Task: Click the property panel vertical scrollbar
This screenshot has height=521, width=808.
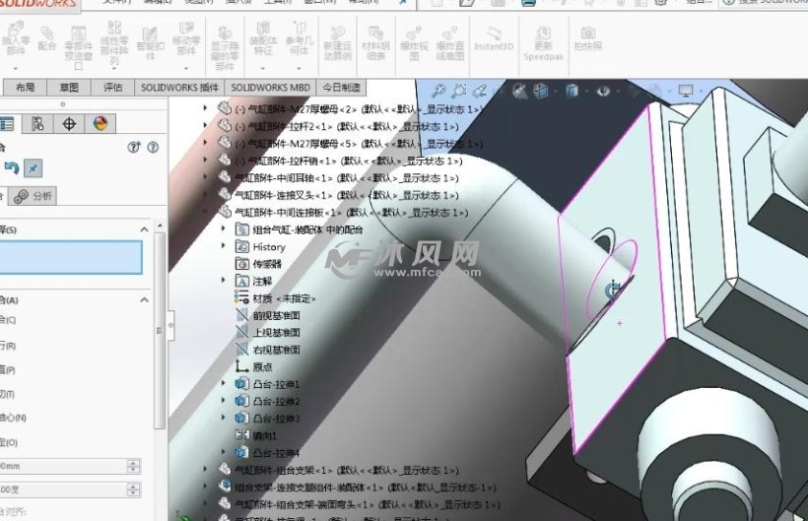Action: pos(160,330)
